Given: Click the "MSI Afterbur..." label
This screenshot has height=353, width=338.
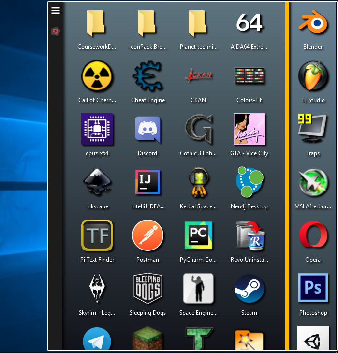Looking at the screenshot, I should coord(313,206).
